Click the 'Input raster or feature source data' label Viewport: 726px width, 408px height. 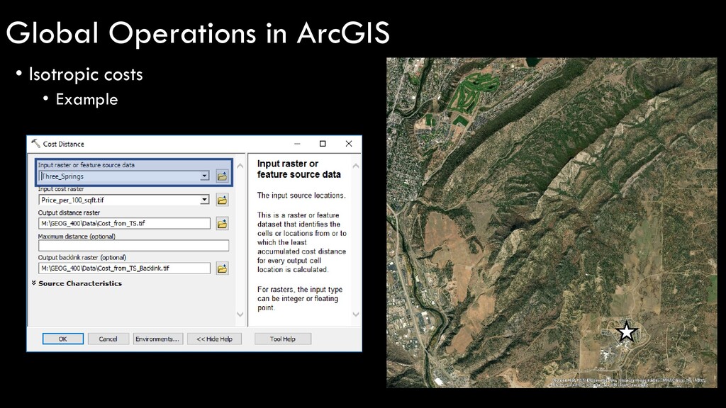click(86, 164)
